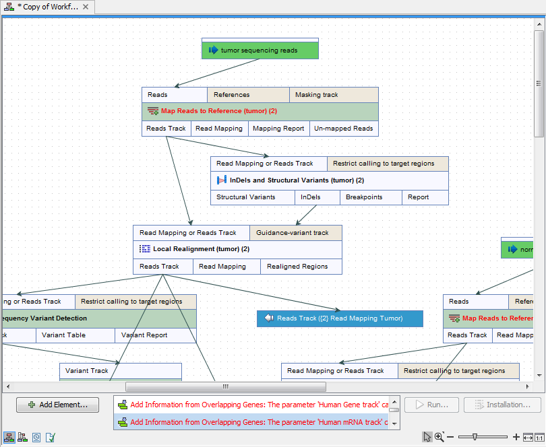Open the workflow information icon
The width and height of the screenshot is (546, 447).
coord(36,438)
